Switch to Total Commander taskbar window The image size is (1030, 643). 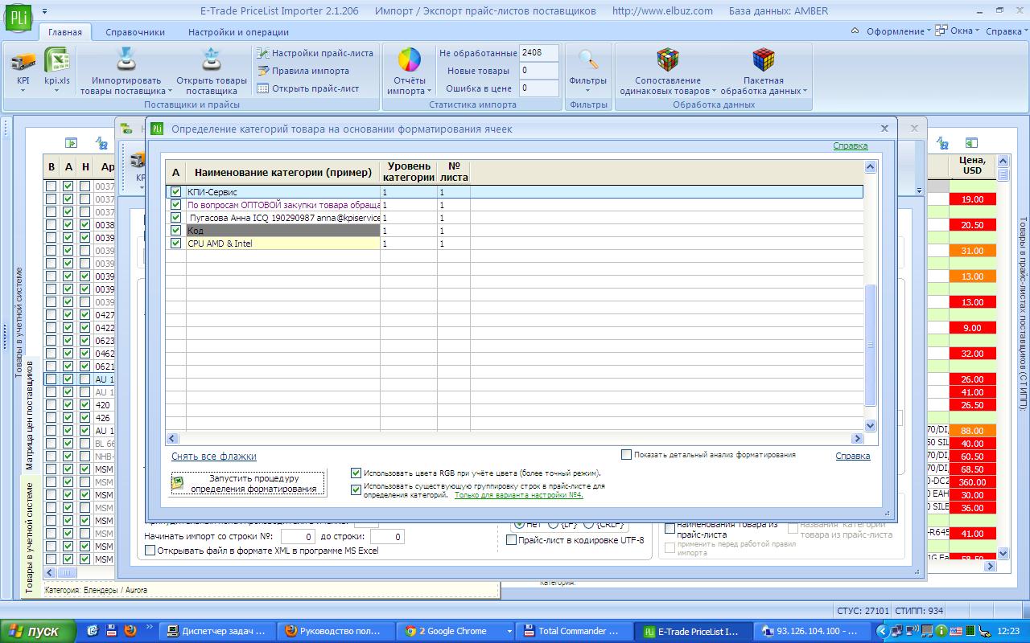[575, 631]
